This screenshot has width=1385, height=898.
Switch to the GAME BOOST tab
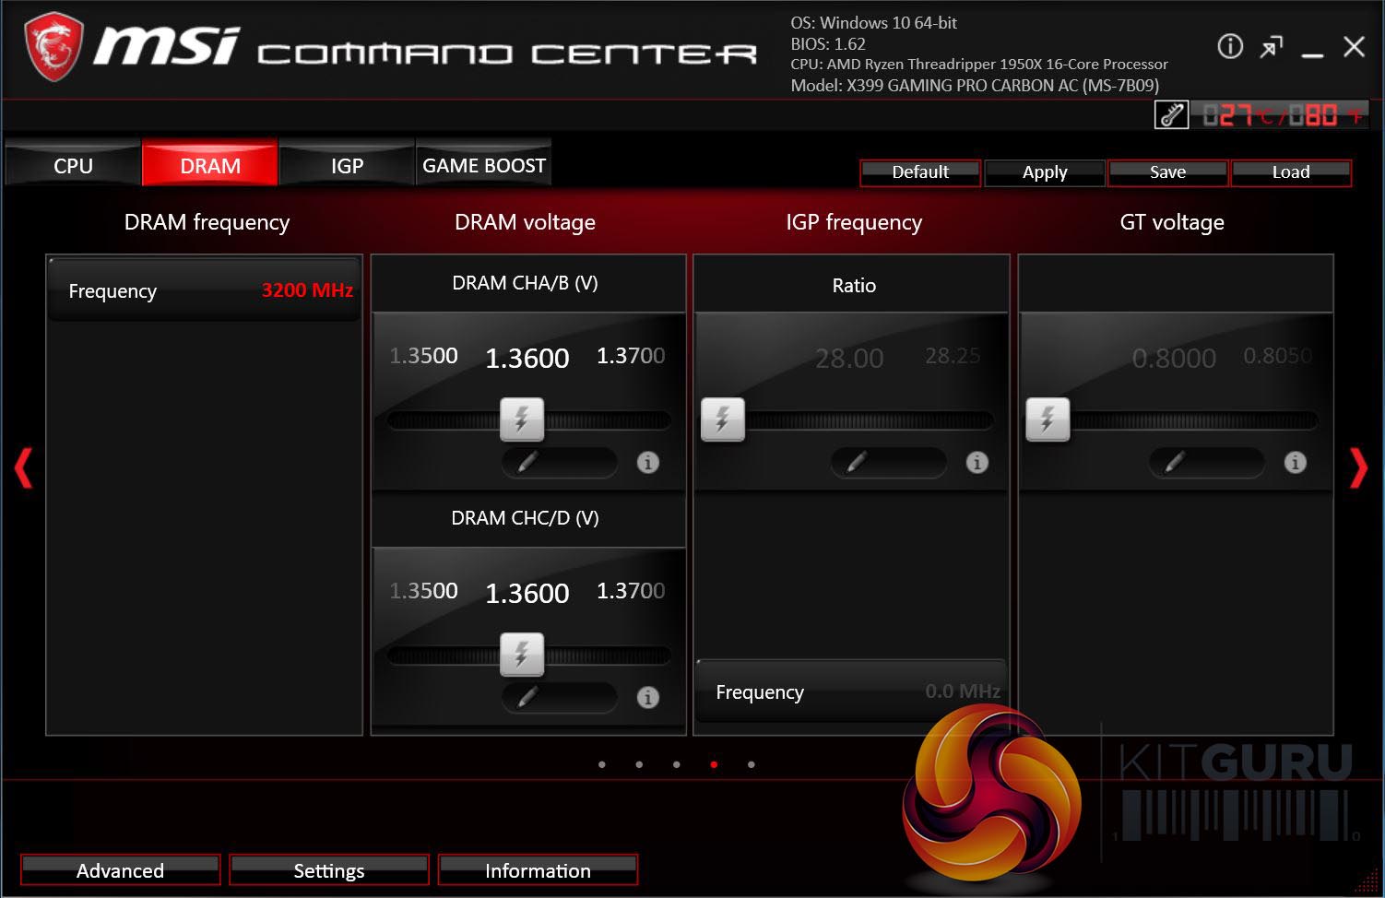(x=484, y=165)
